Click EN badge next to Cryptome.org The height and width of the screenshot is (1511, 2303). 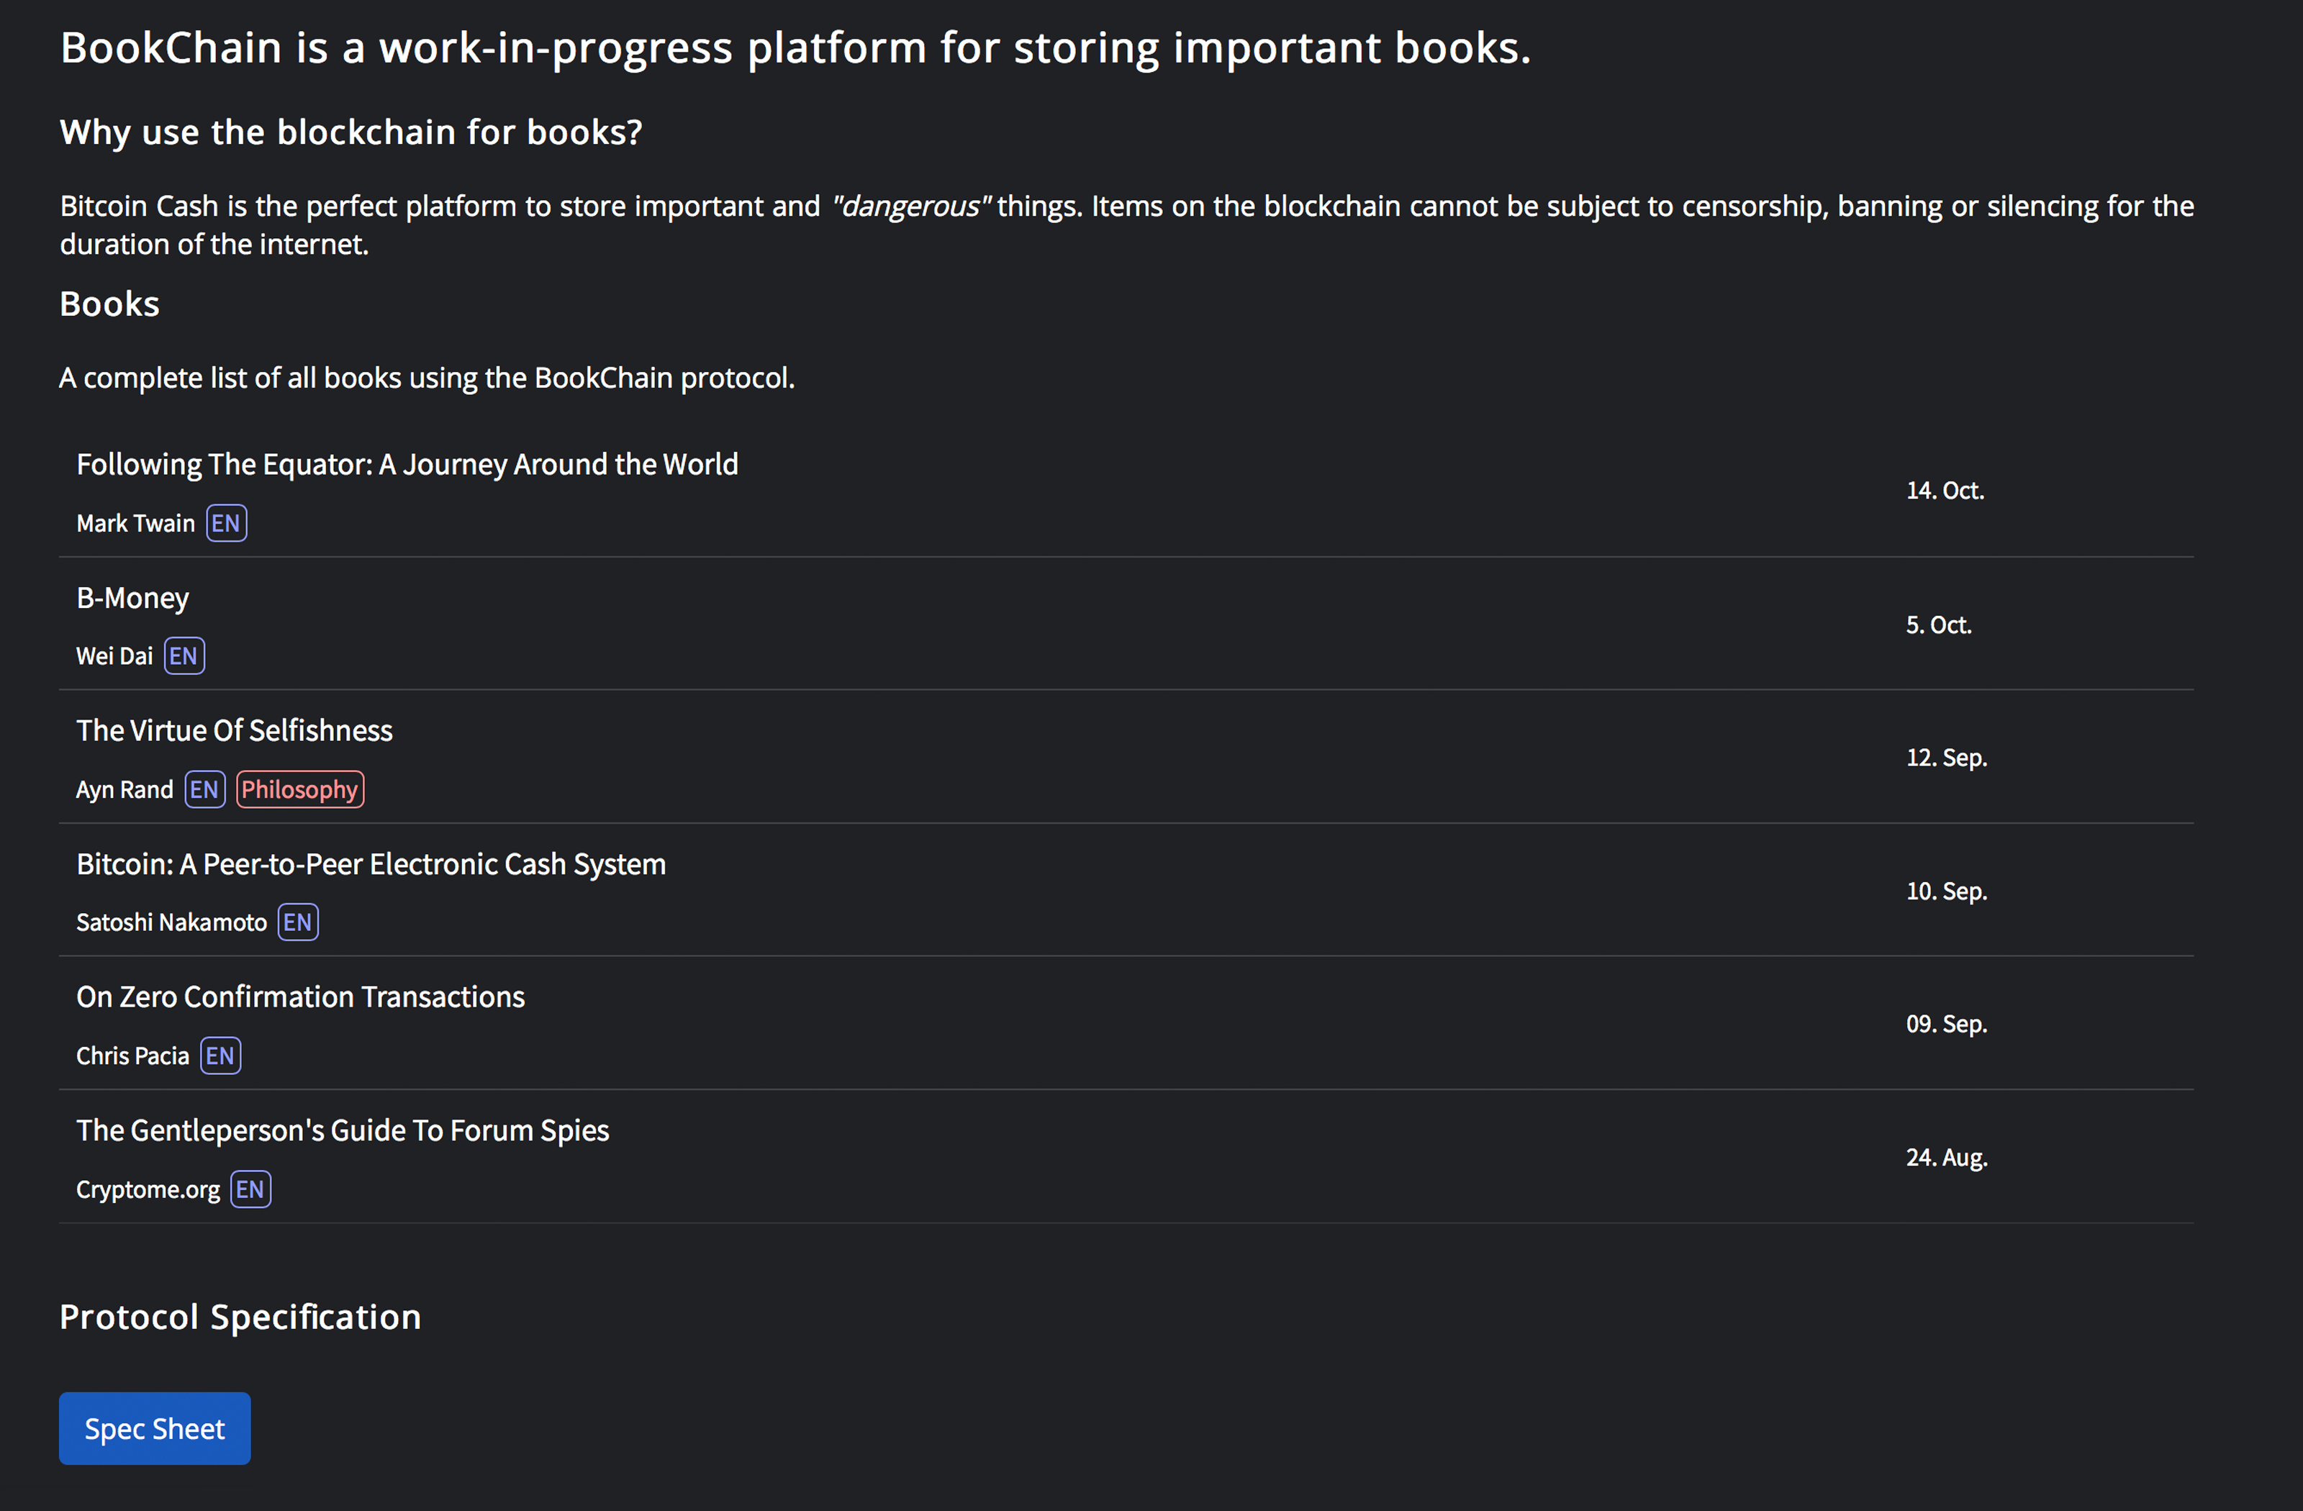(x=250, y=1189)
